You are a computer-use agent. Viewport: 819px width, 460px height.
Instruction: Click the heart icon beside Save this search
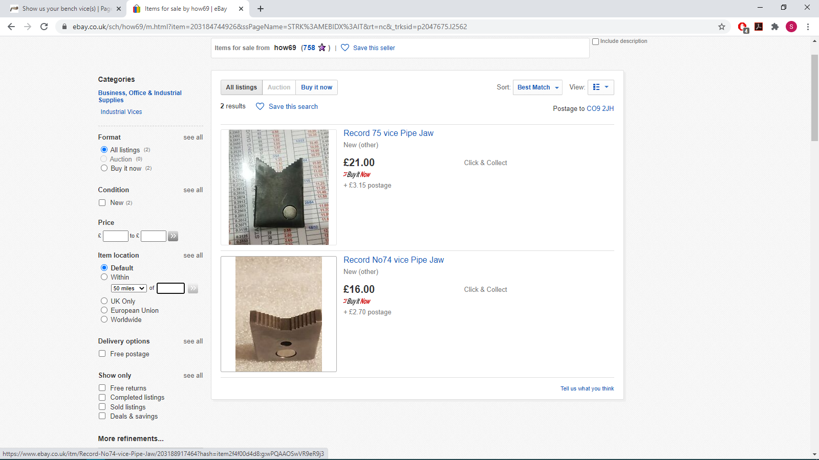pyautogui.click(x=260, y=106)
